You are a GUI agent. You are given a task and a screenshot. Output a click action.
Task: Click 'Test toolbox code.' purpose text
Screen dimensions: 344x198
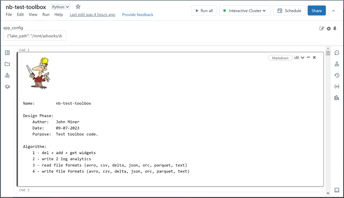(x=77, y=134)
